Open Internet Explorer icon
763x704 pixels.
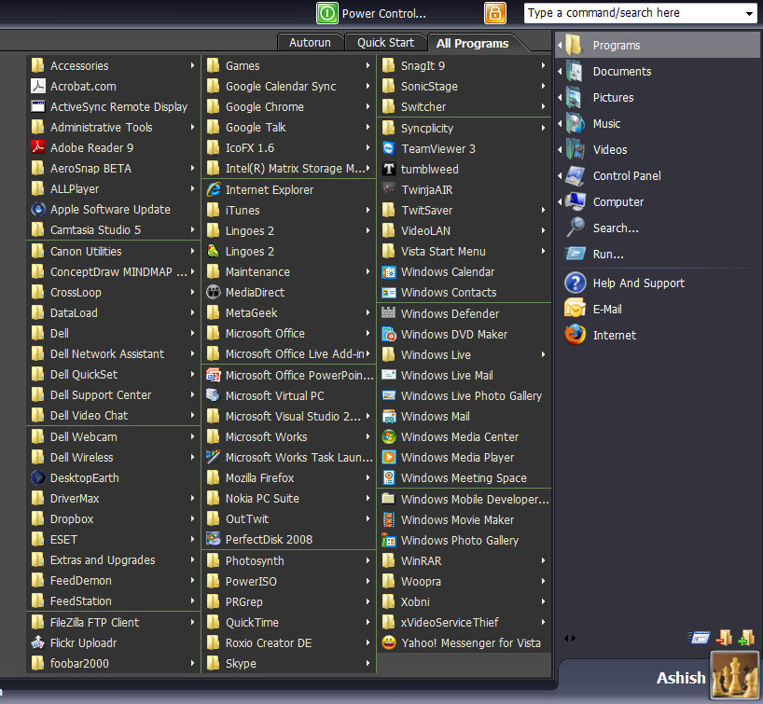(x=213, y=189)
